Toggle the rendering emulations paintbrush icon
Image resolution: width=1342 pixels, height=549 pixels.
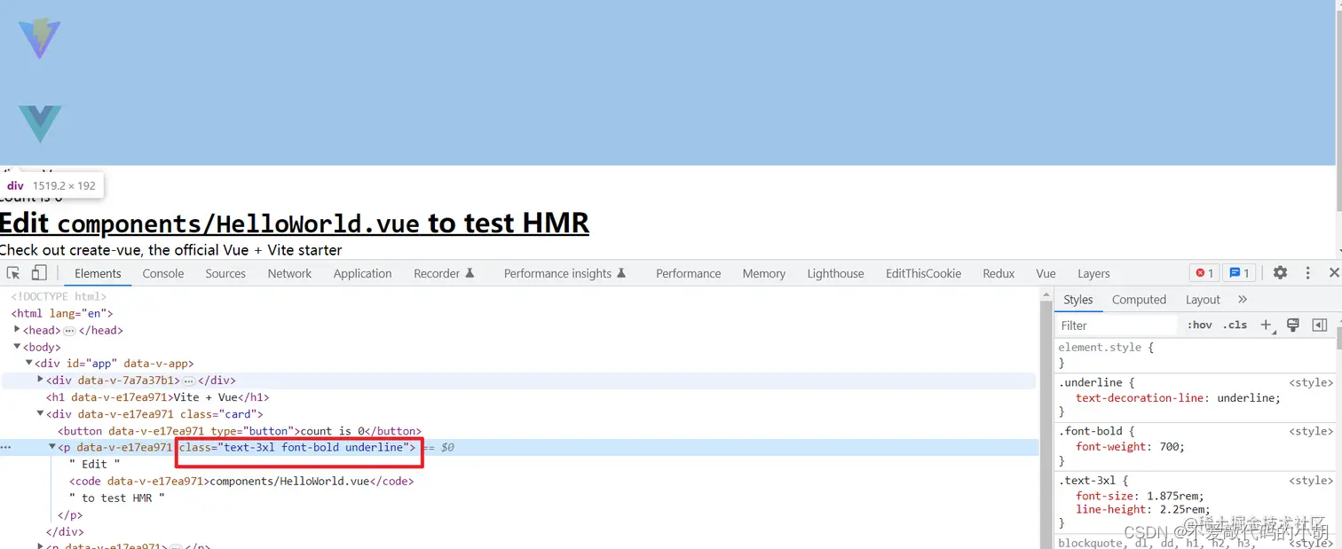(x=1293, y=325)
